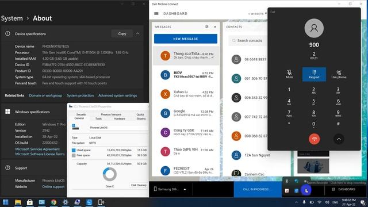The height and width of the screenshot is (207, 368).
Task: Switch to Security tab in Properties dialog
Action: pos(81,114)
